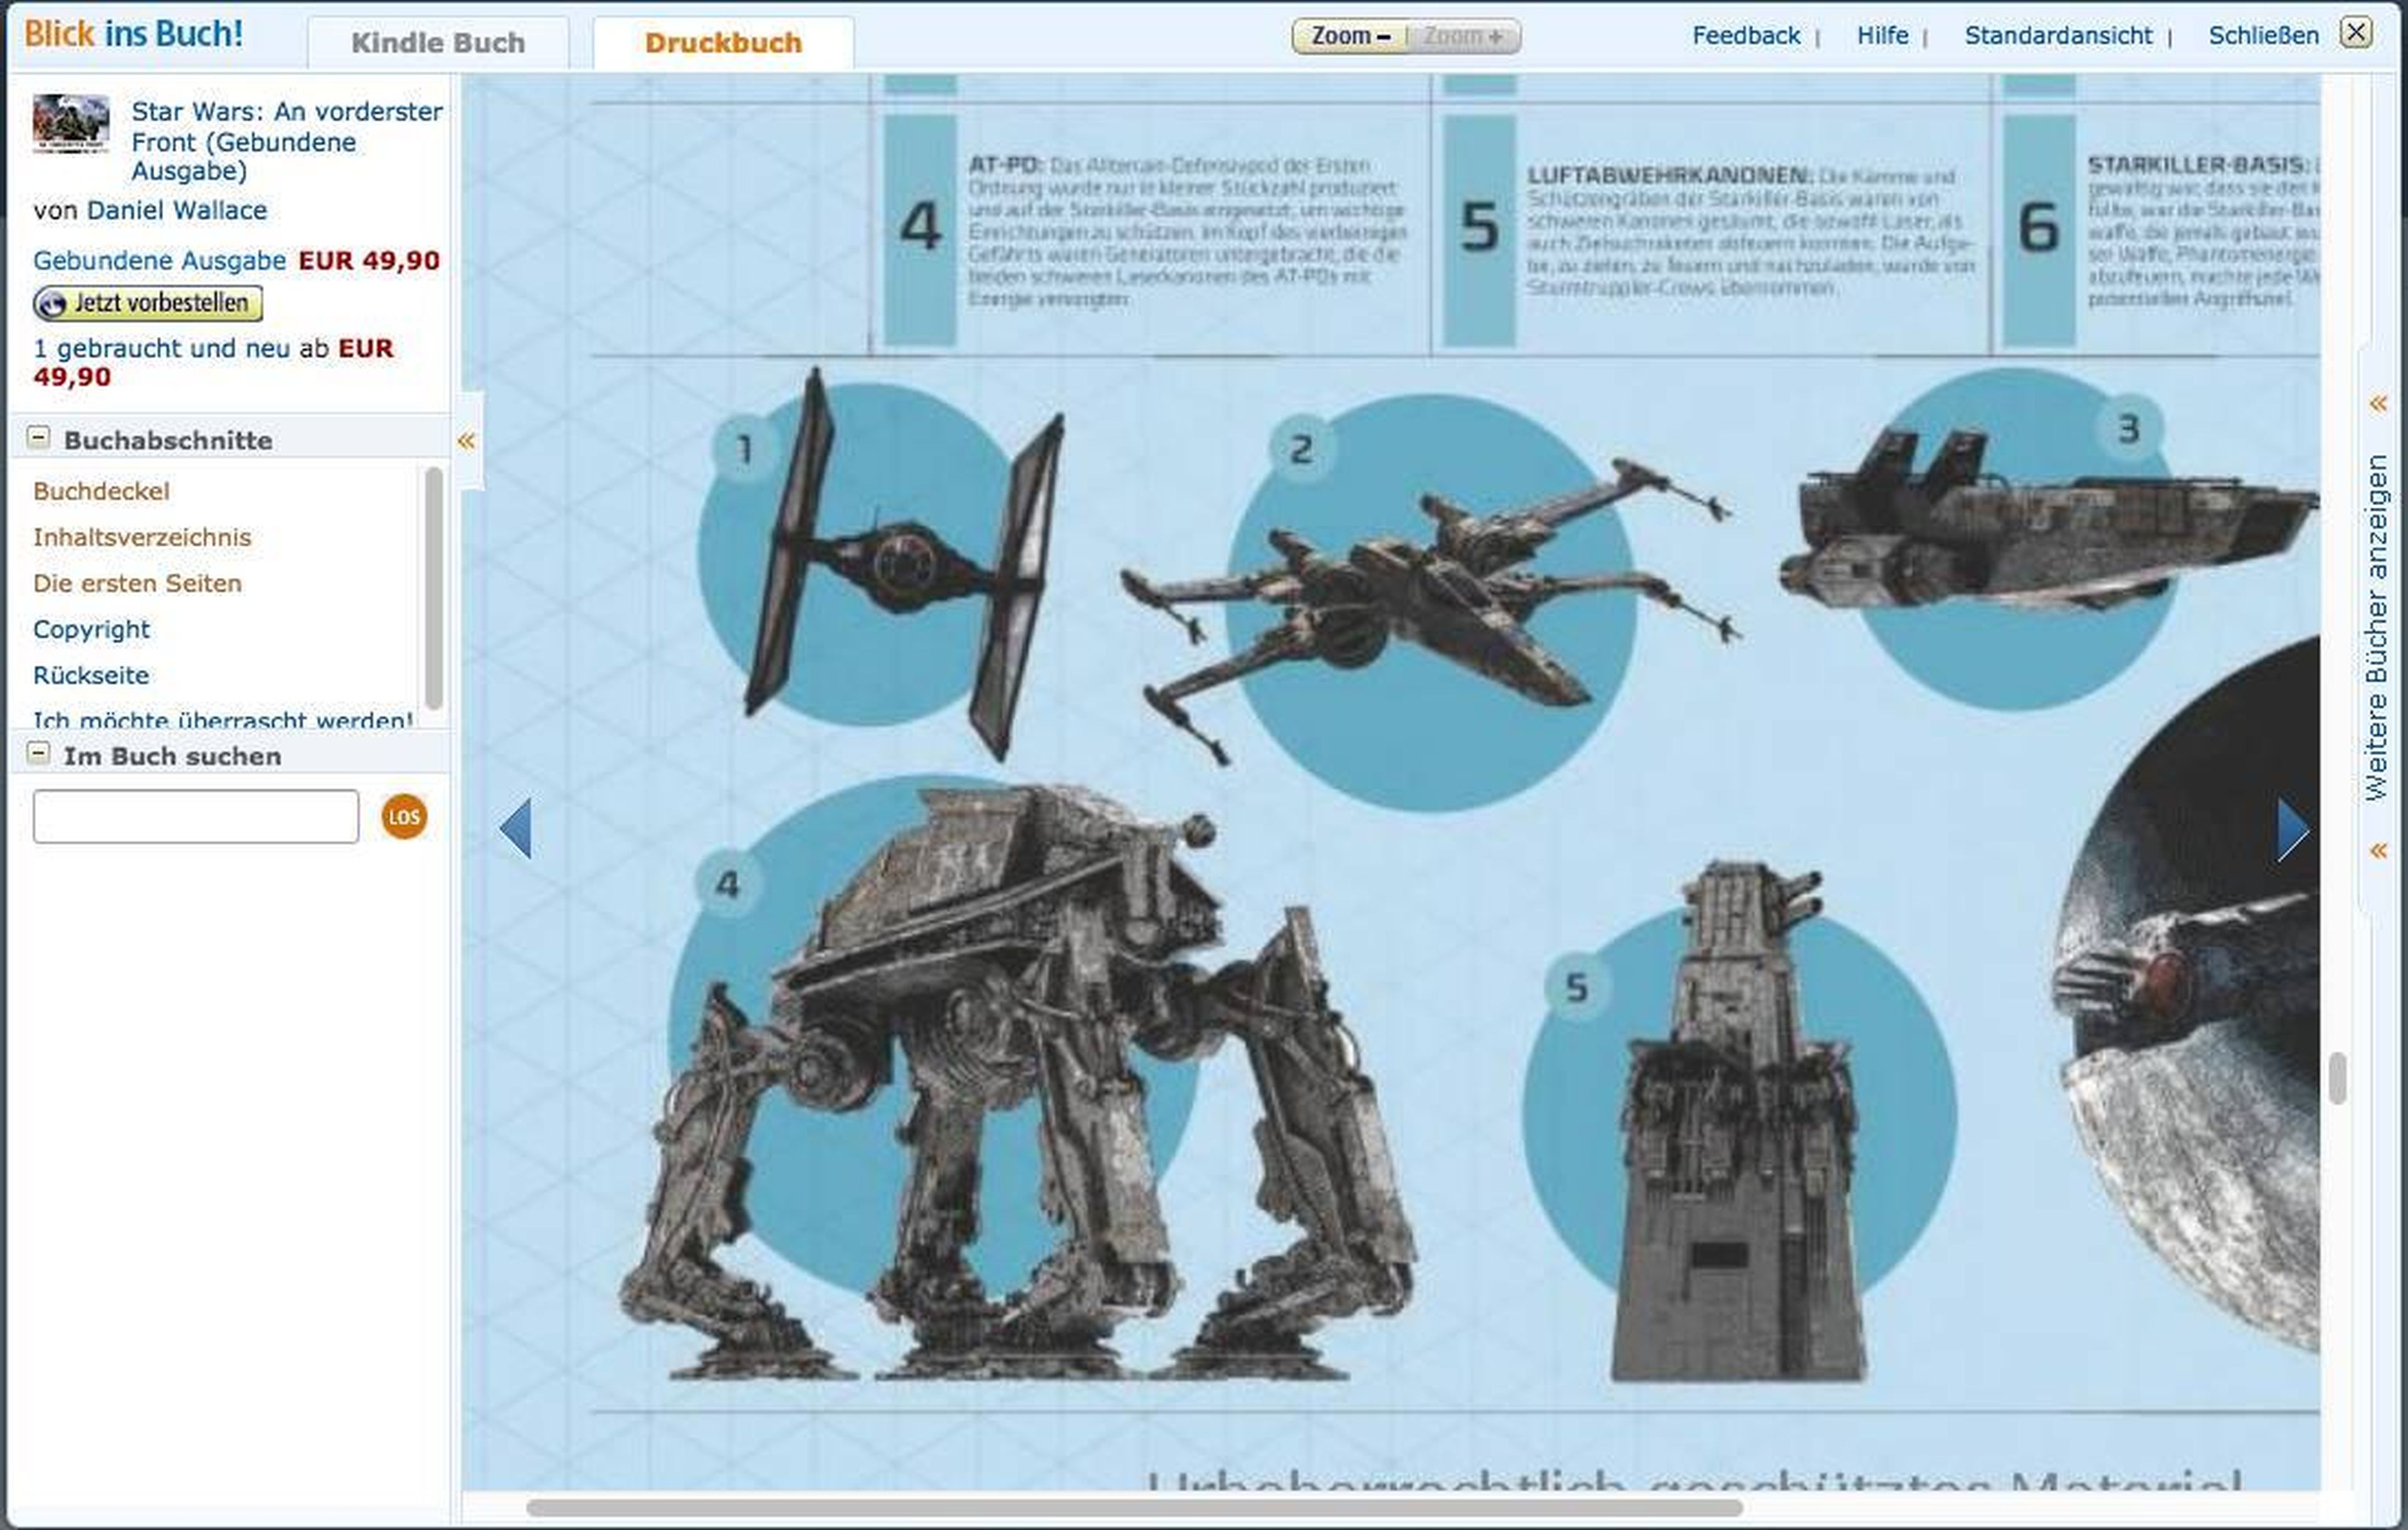Switch to the Druckbuch tab
Image resolution: width=2408 pixels, height=1530 pixels.
pyautogui.click(x=723, y=42)
